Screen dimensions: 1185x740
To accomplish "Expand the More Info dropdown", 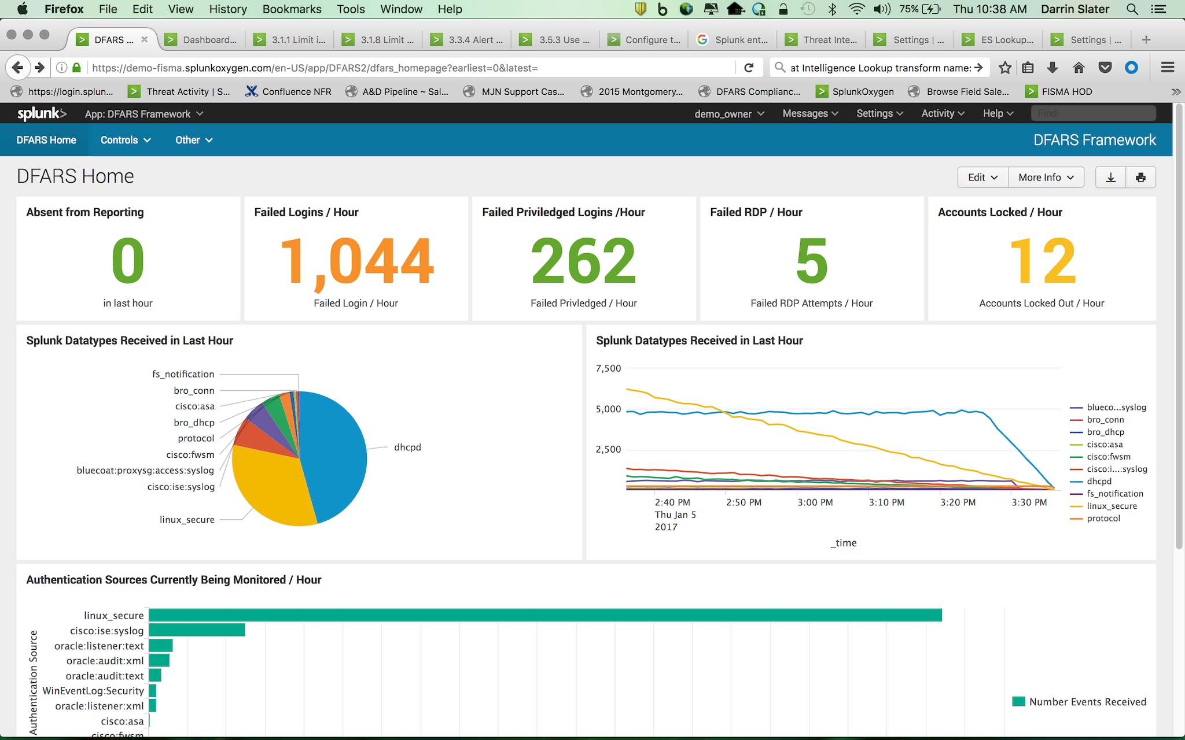I will pyautogui.click(x=1046, y=177).
